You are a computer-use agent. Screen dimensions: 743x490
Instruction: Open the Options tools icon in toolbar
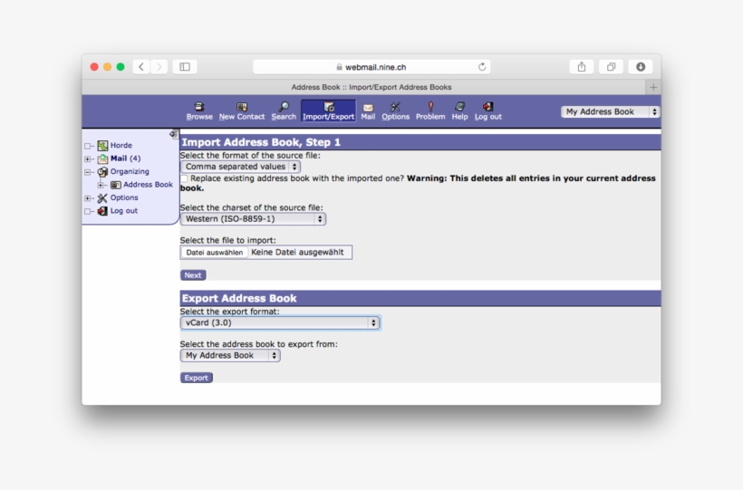pyautogui.click(x=395, y=107)
